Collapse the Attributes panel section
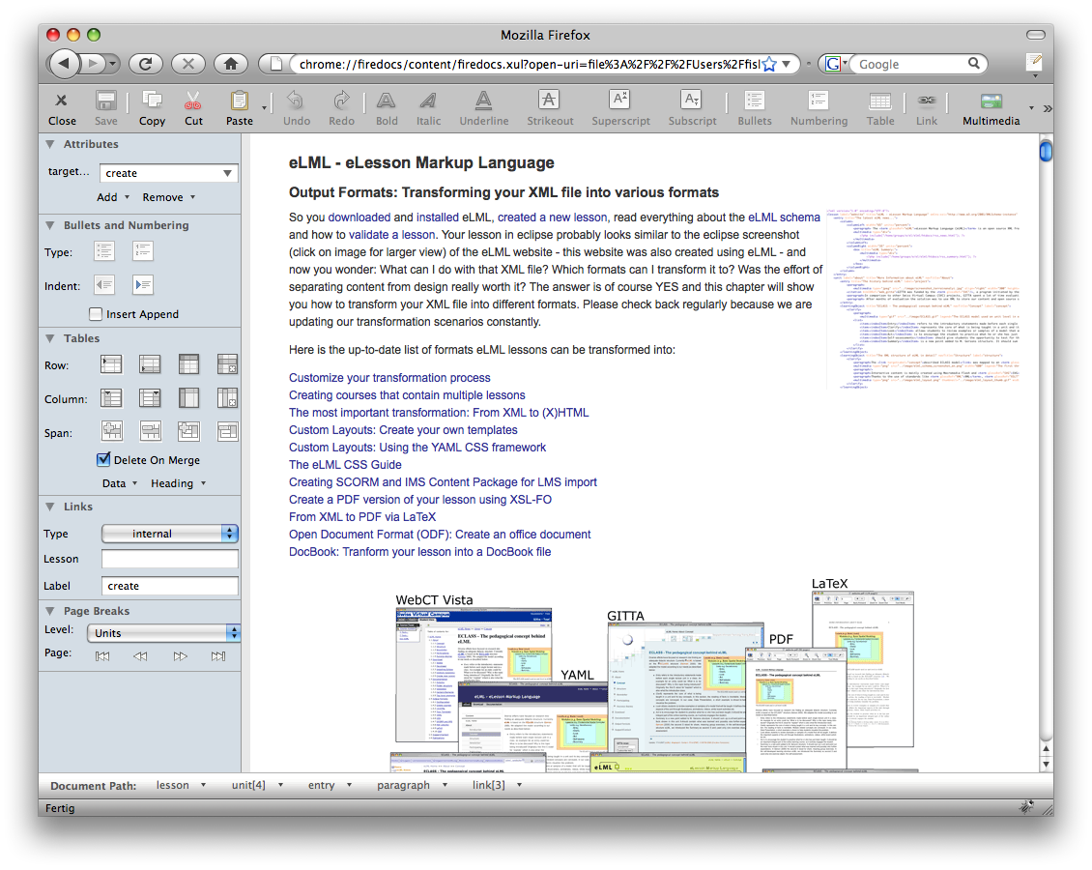 (50, 144)
